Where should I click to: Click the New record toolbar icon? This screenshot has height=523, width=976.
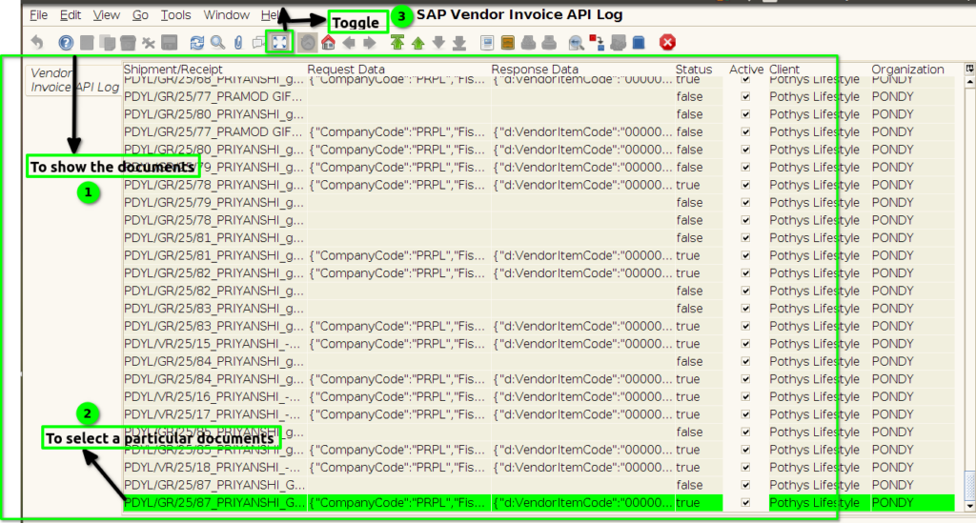click(87, 42)
